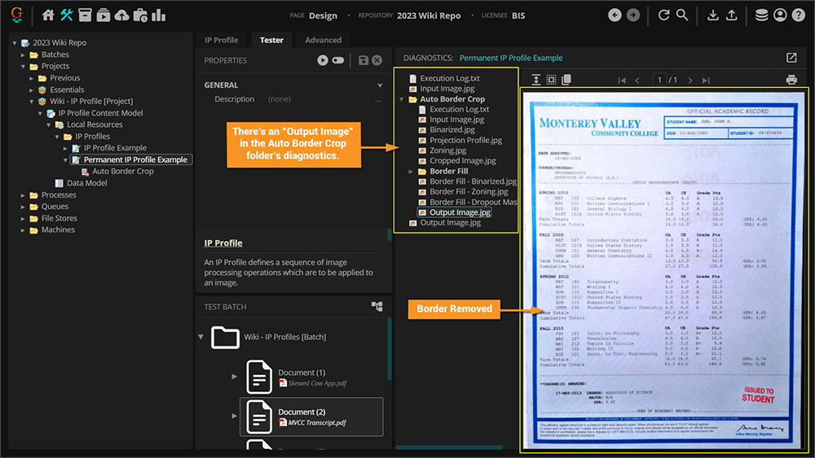The image size is (815, 458).
Task: Collapse the Projects folder
Action: [x=23, y=67]
